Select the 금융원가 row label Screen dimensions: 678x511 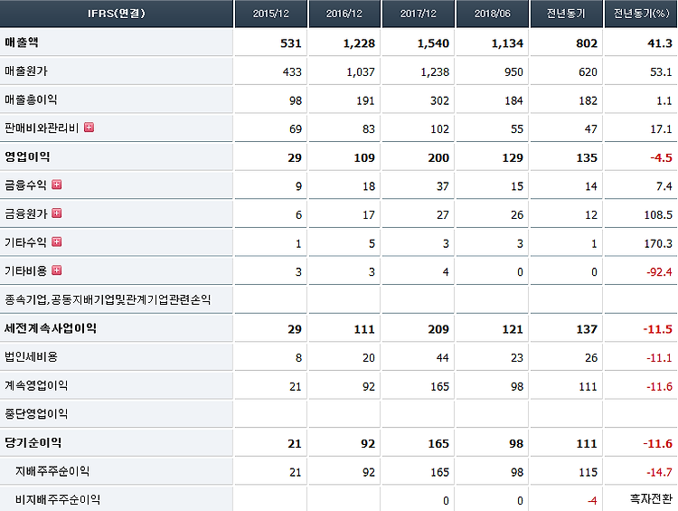[x=25, y=213]
